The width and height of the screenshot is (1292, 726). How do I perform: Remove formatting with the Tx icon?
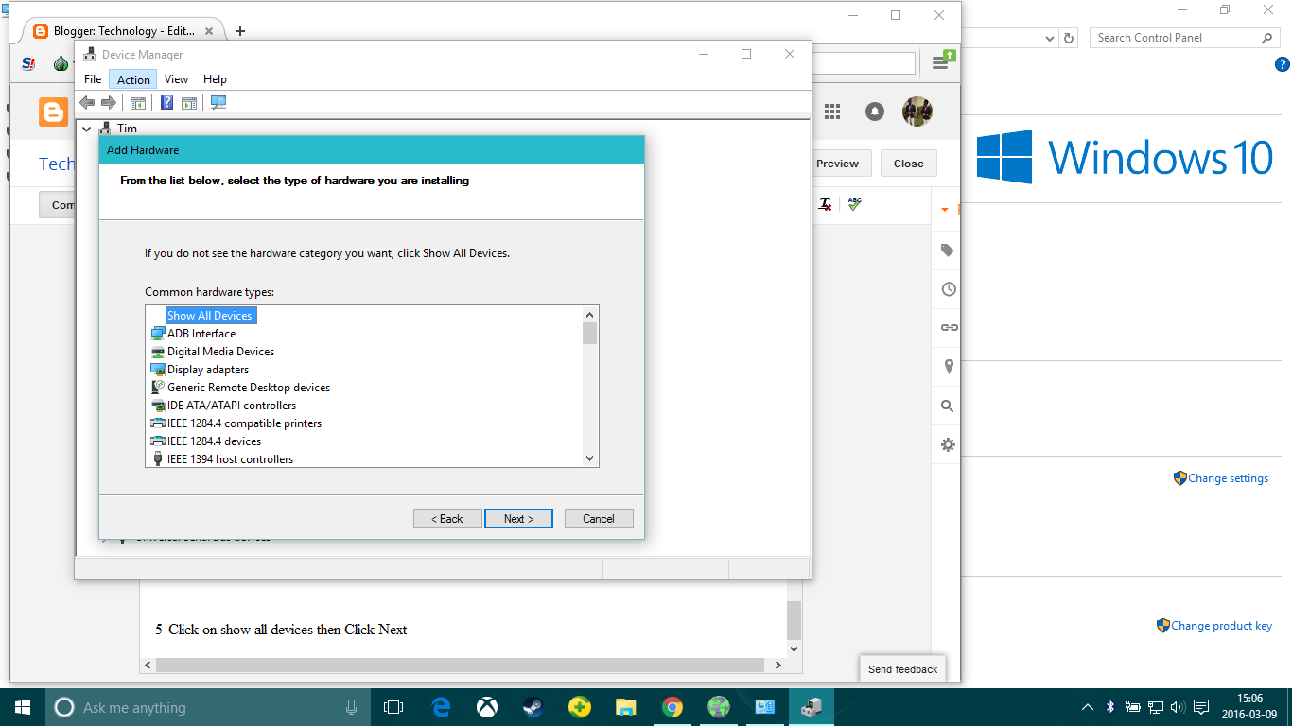pyautogui.click(x=824, y=204)
